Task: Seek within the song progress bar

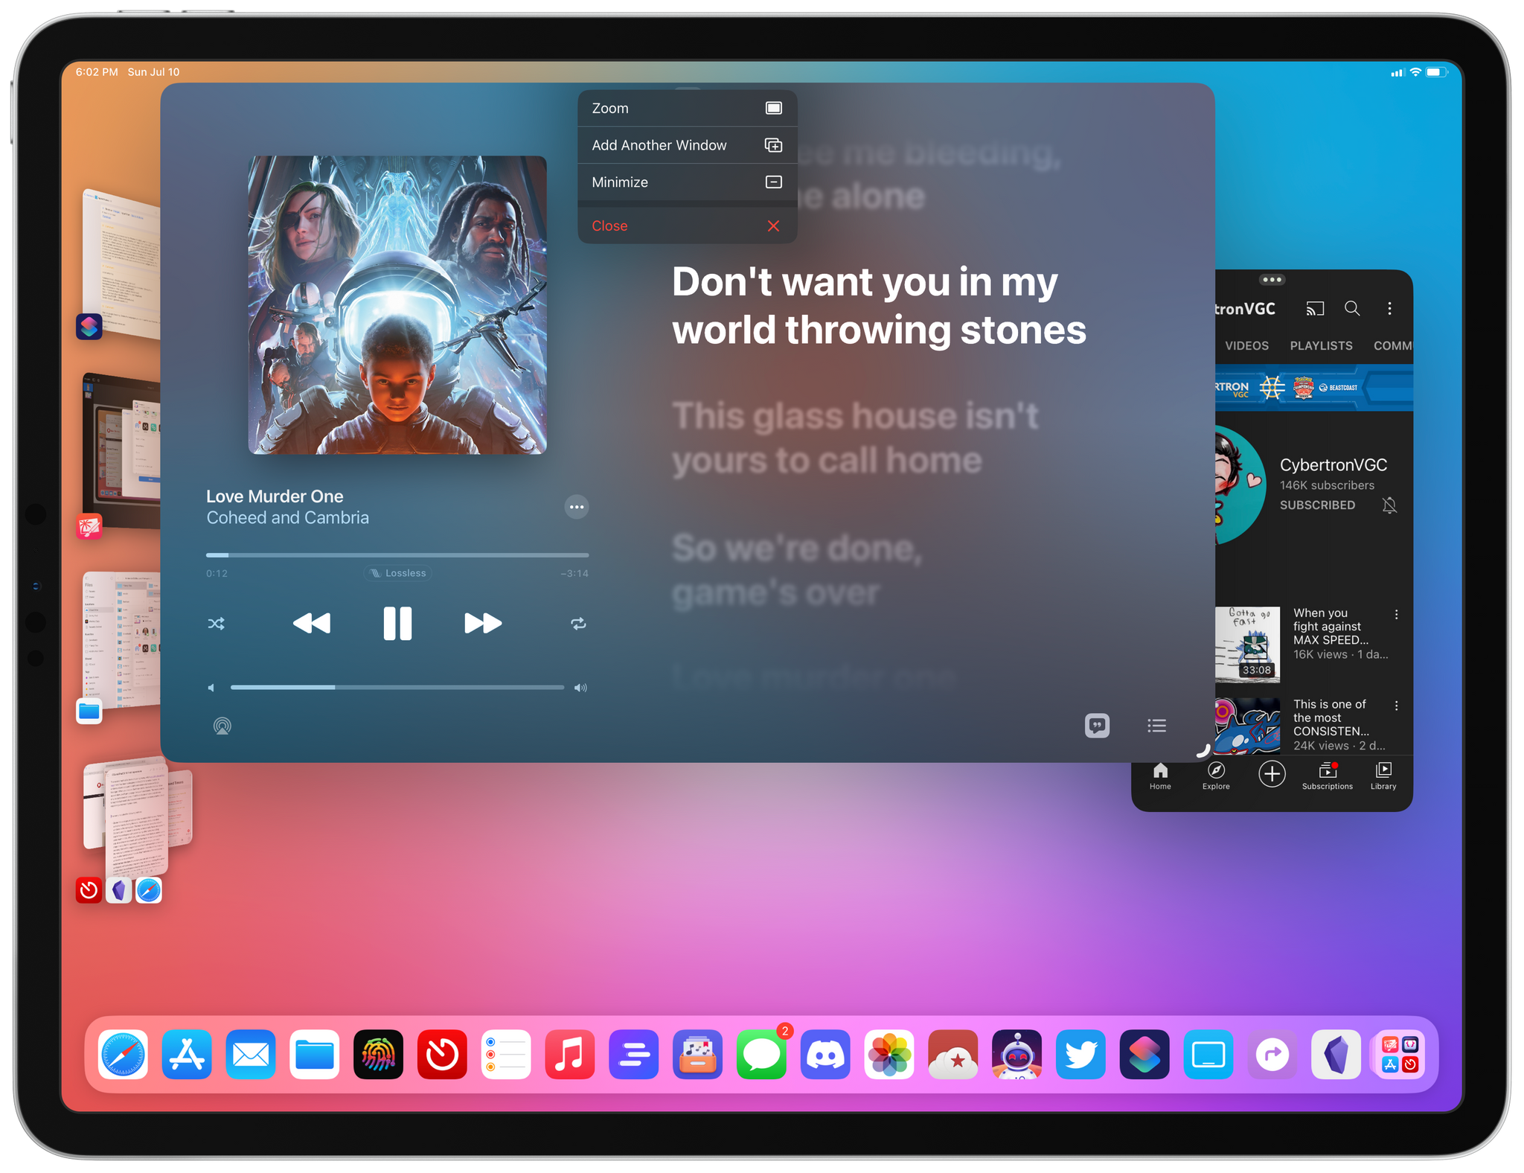Action: point(397,555)
